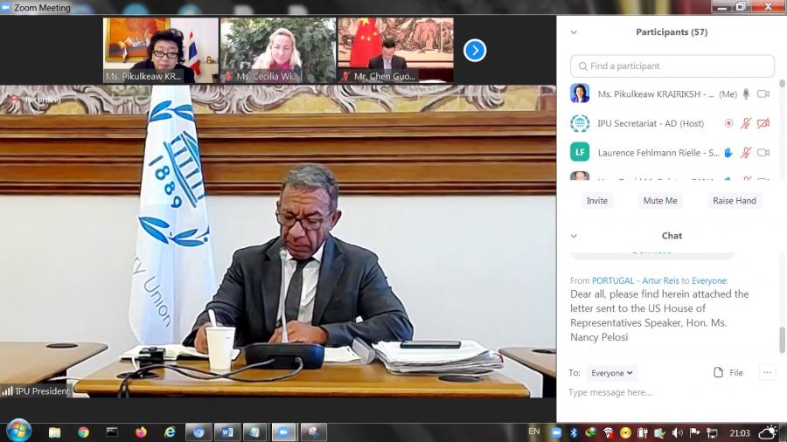Click microphone icon beside Ms. Pikulkeaw KRAIRIKSH

point(746,94)
